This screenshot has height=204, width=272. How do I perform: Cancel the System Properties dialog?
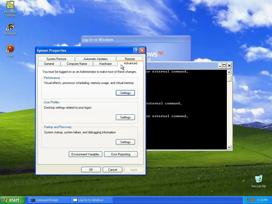112,169
